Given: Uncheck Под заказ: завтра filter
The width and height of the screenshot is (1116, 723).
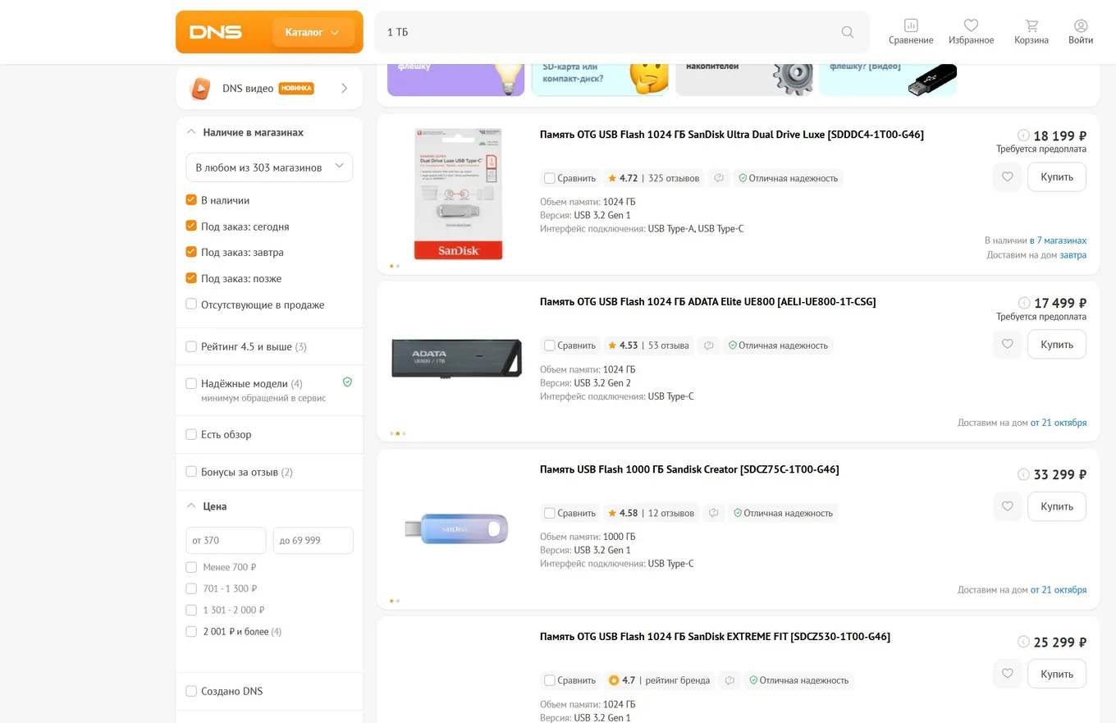Looking at the screenshot, I should click(191, 253).
